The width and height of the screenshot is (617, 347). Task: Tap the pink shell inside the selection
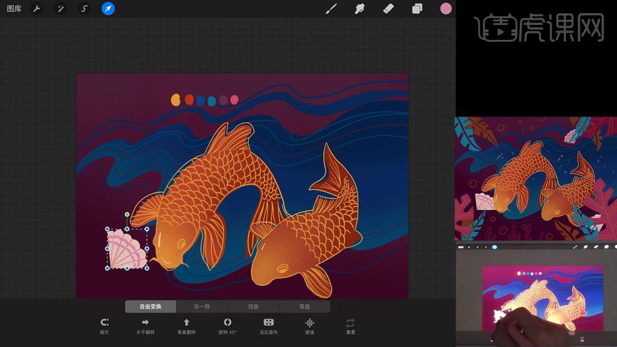tap(126, 250)
